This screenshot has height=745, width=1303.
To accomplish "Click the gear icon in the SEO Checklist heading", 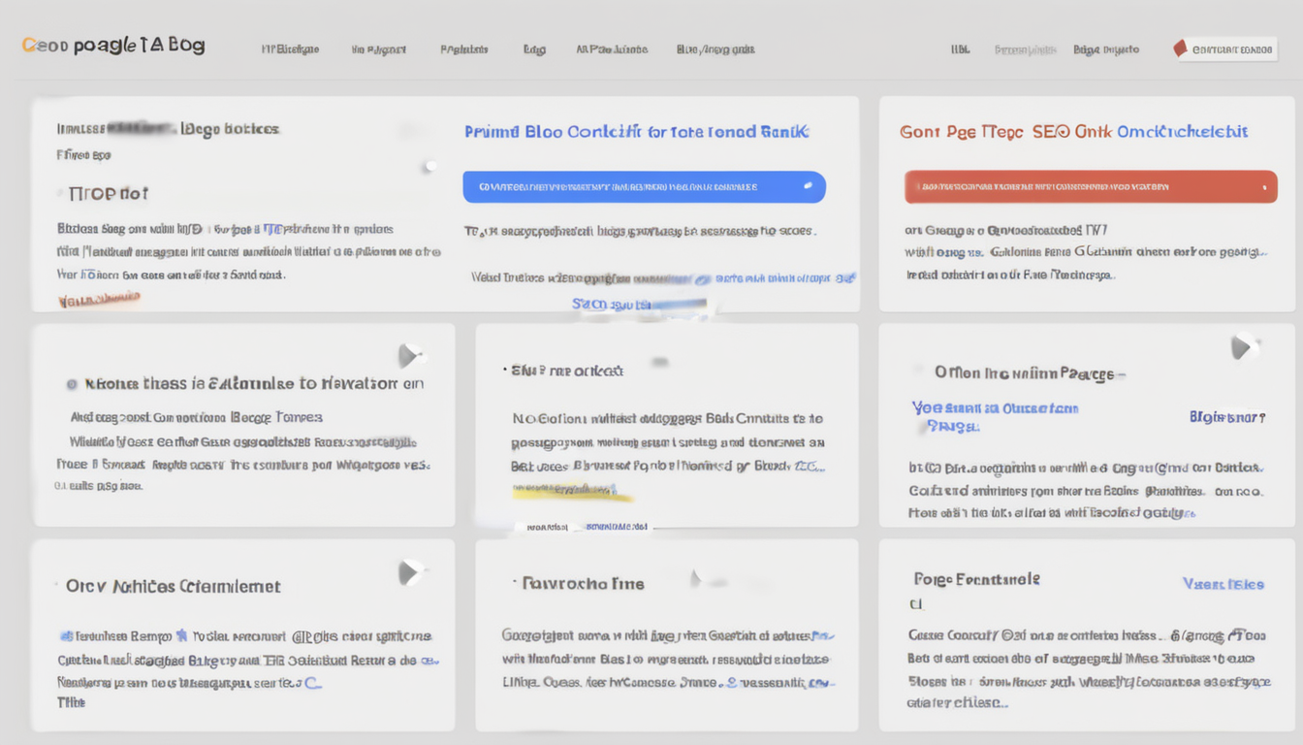I will tap(1062, 132).
